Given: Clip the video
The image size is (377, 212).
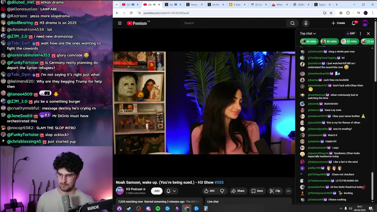Looking at the screenshot, I should pos(275,191).
